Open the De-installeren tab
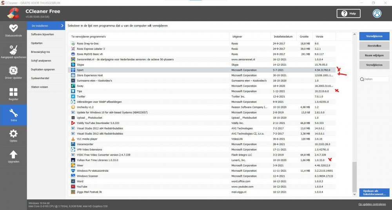Screen dimensions: 392x210 click(46, 26)
